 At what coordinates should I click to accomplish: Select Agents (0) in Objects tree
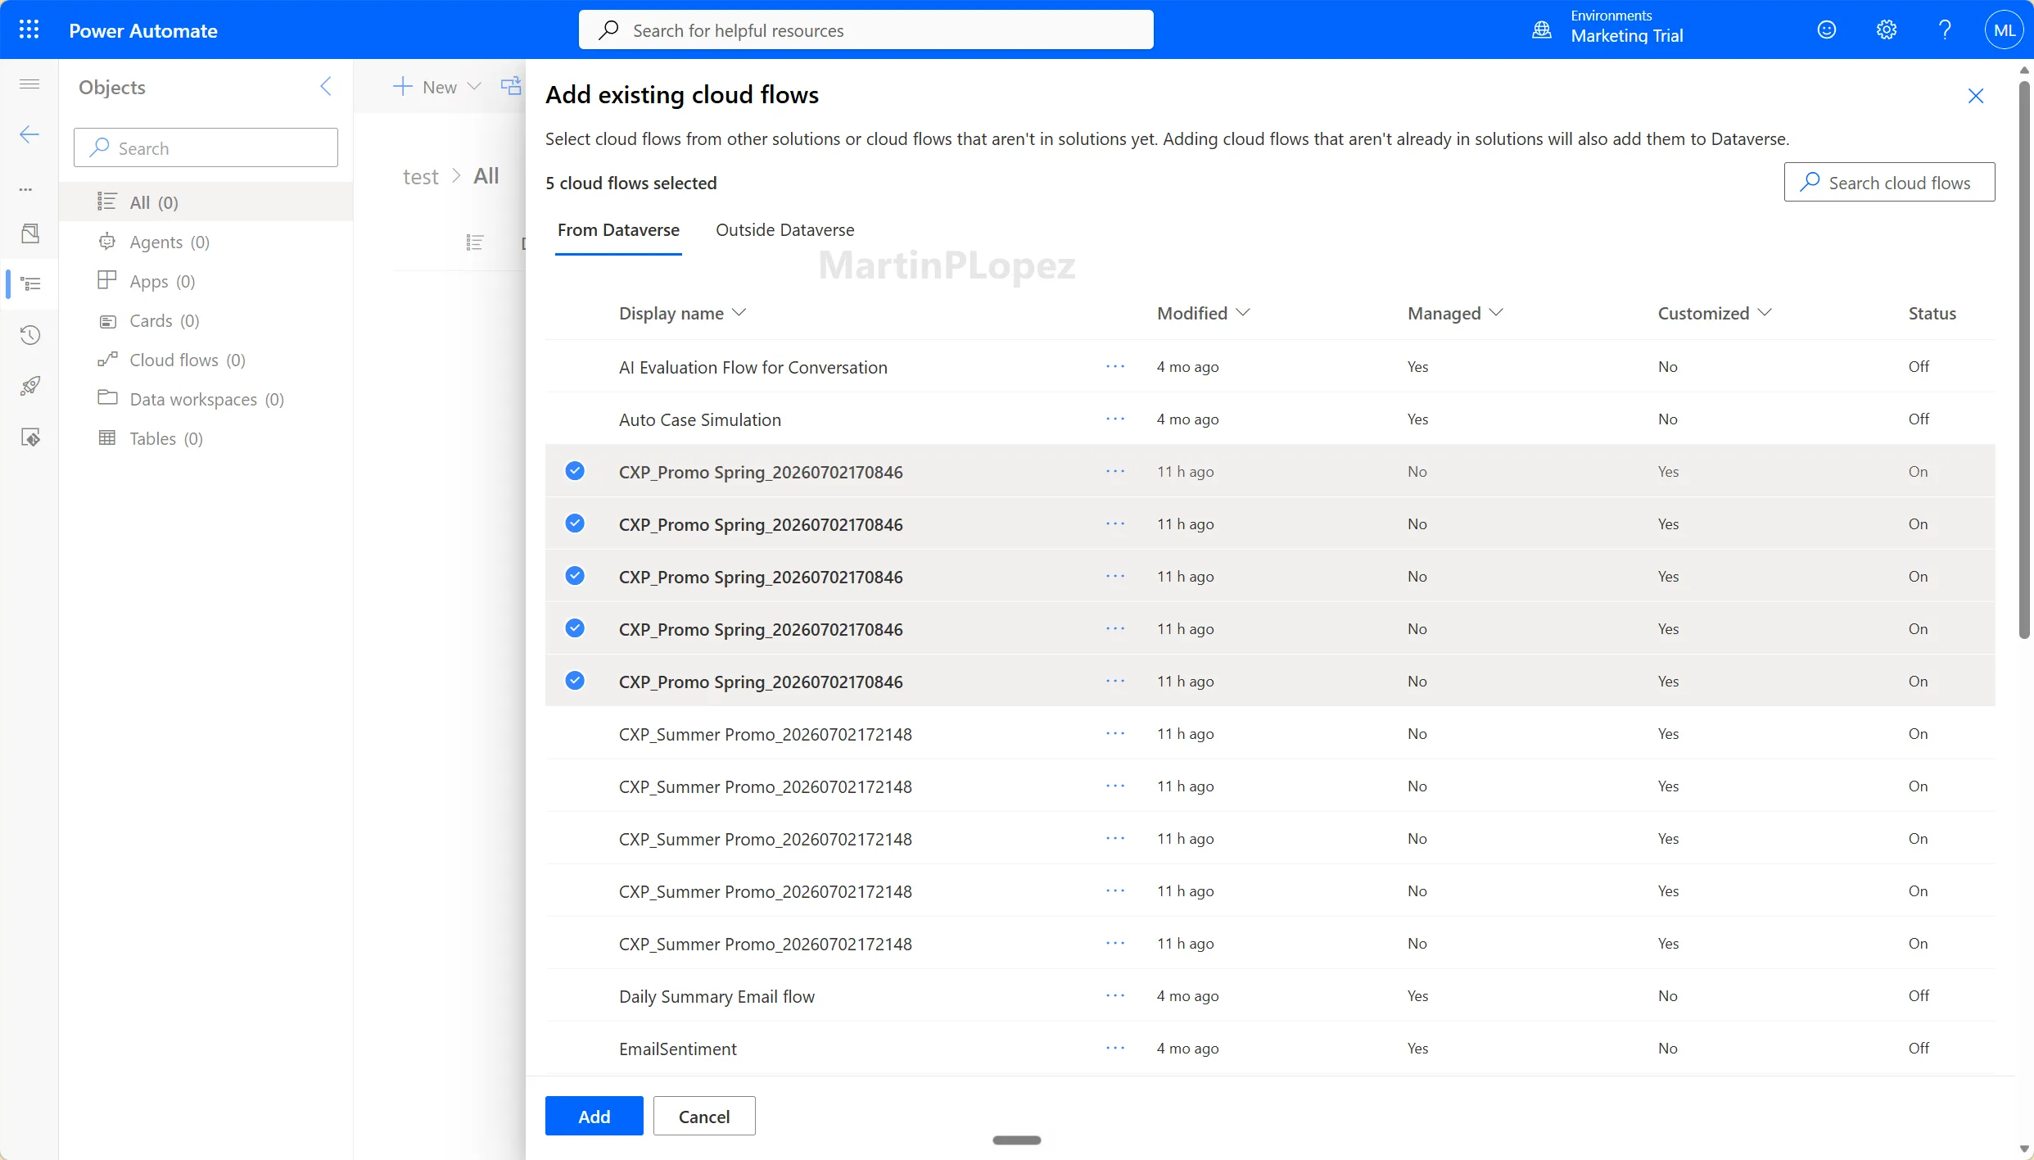tap(206, 242)
